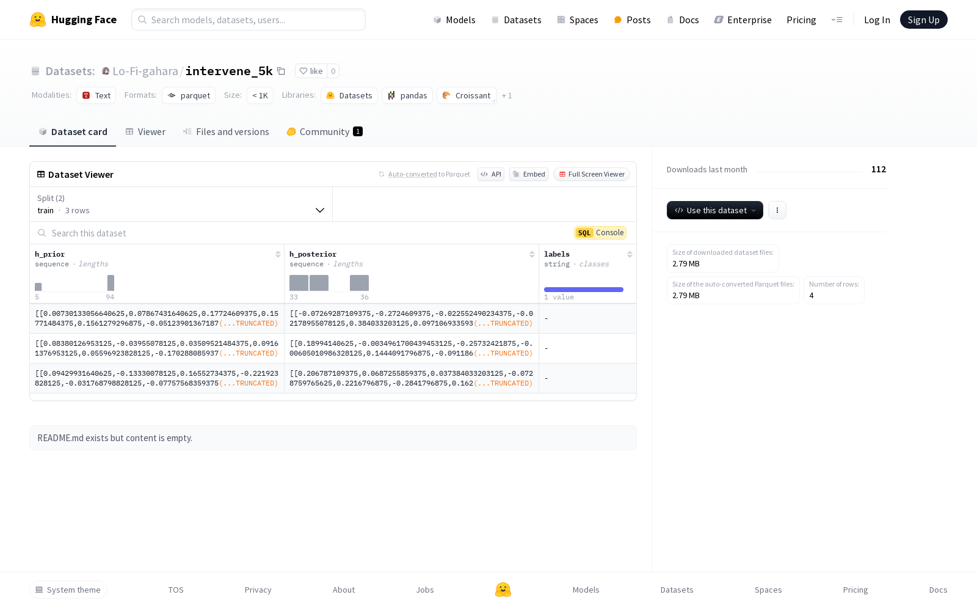Click the h_posterior cell starting 0.18994140625

point(412,348)
